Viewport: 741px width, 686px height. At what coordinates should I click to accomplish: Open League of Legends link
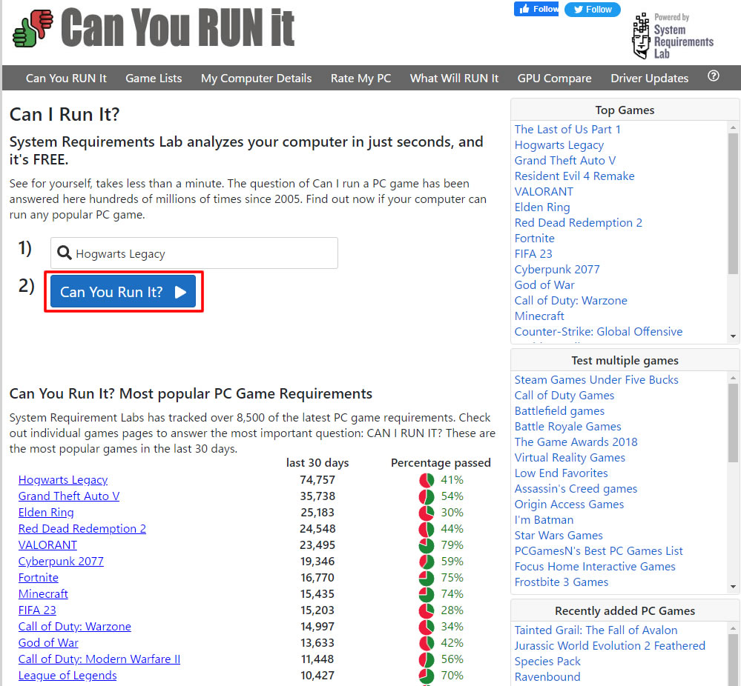click(67, 675)
